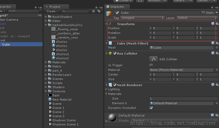Disable the Box Collider component checkbox
The image size is (219, 128).
(115, 54)
